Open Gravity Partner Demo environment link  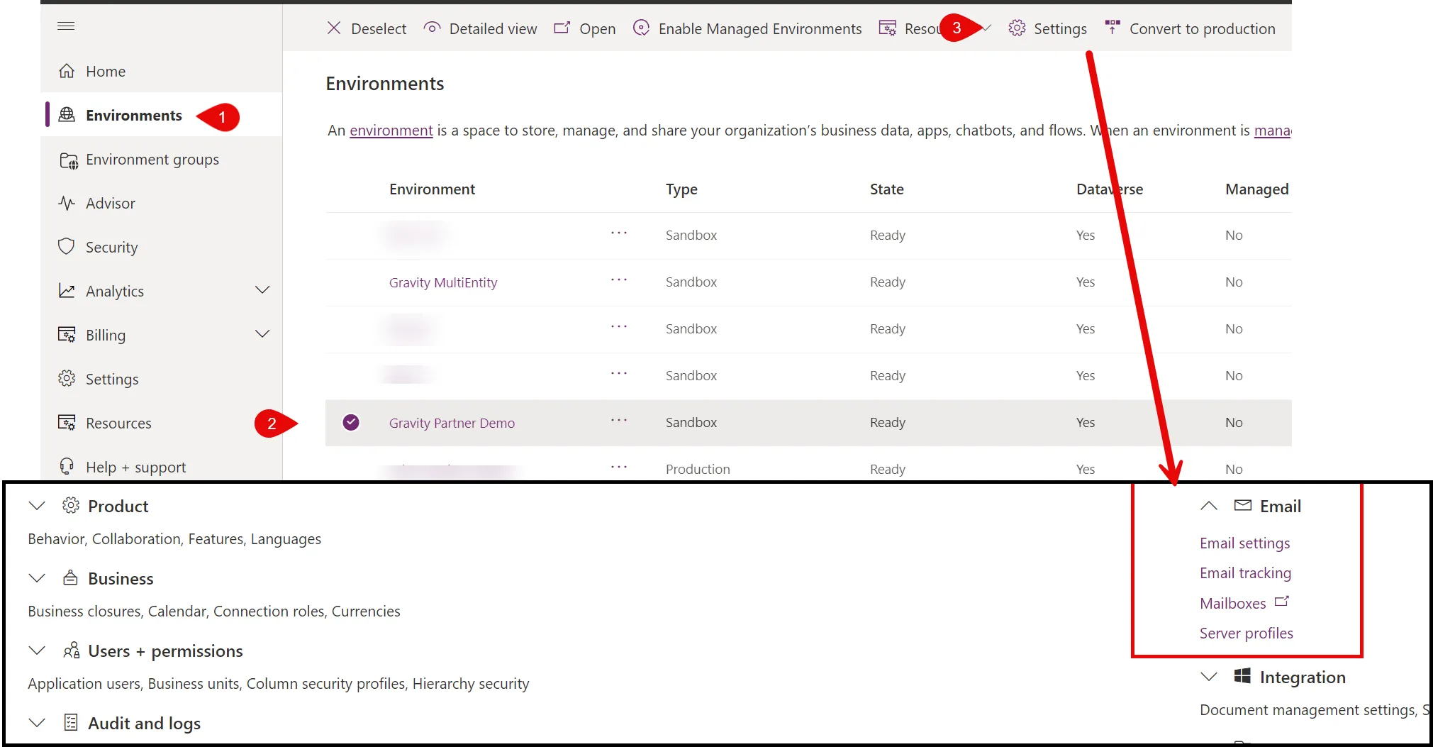tap(452, 423)
